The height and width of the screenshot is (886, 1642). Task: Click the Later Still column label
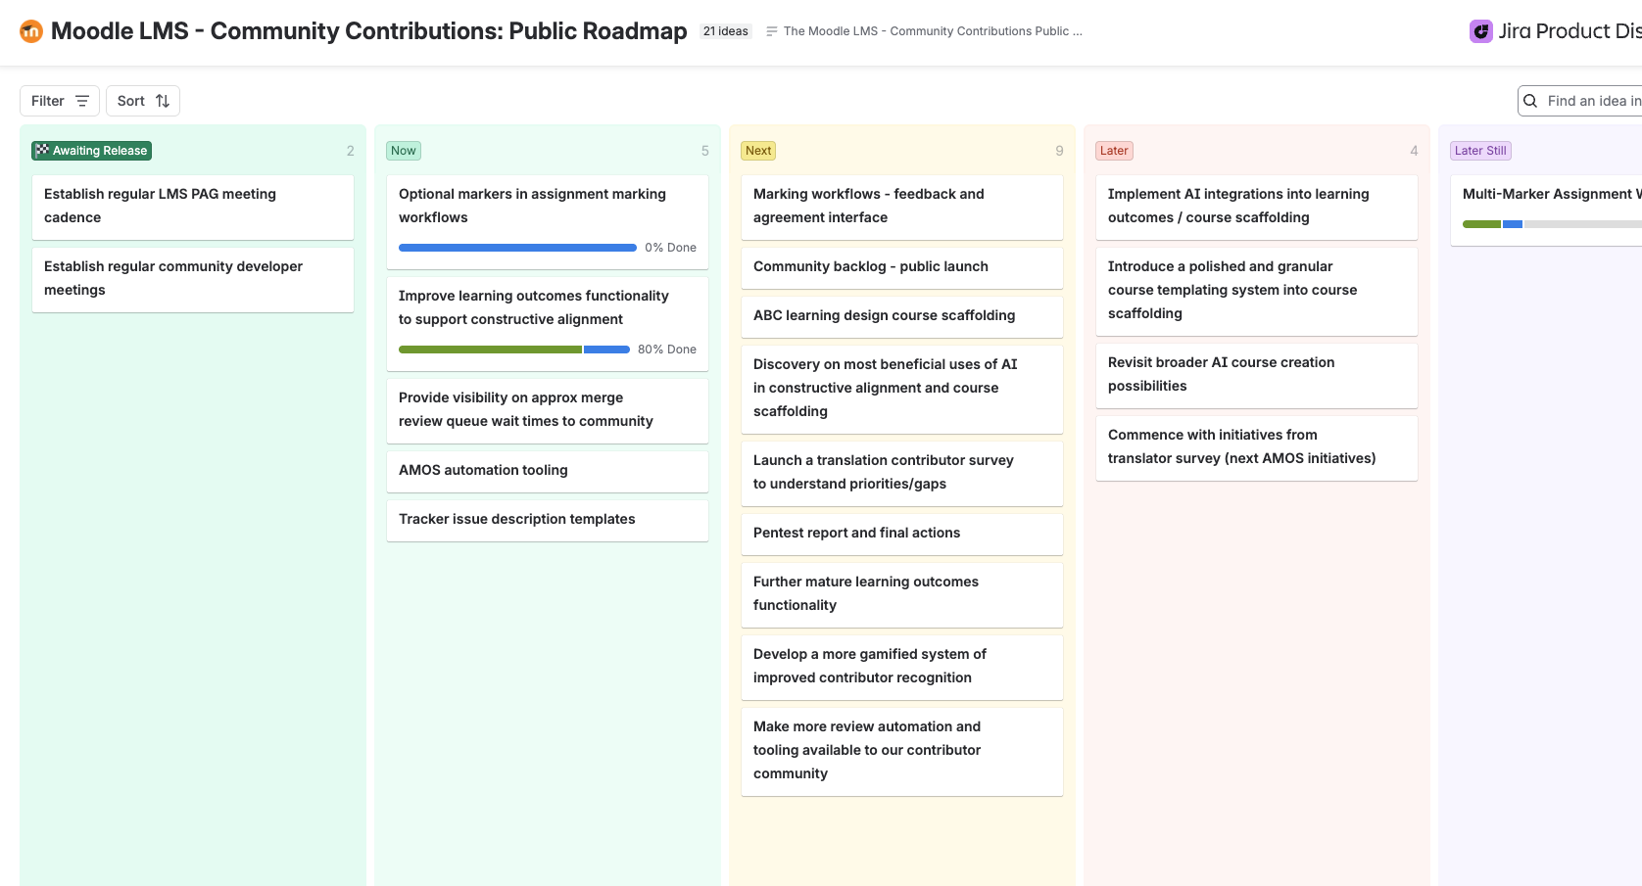pos(1480,151)
